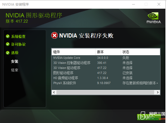This screenshot has width=167, height=123.
Task: Sort by the 组件 column header
Action: (73, 52)
